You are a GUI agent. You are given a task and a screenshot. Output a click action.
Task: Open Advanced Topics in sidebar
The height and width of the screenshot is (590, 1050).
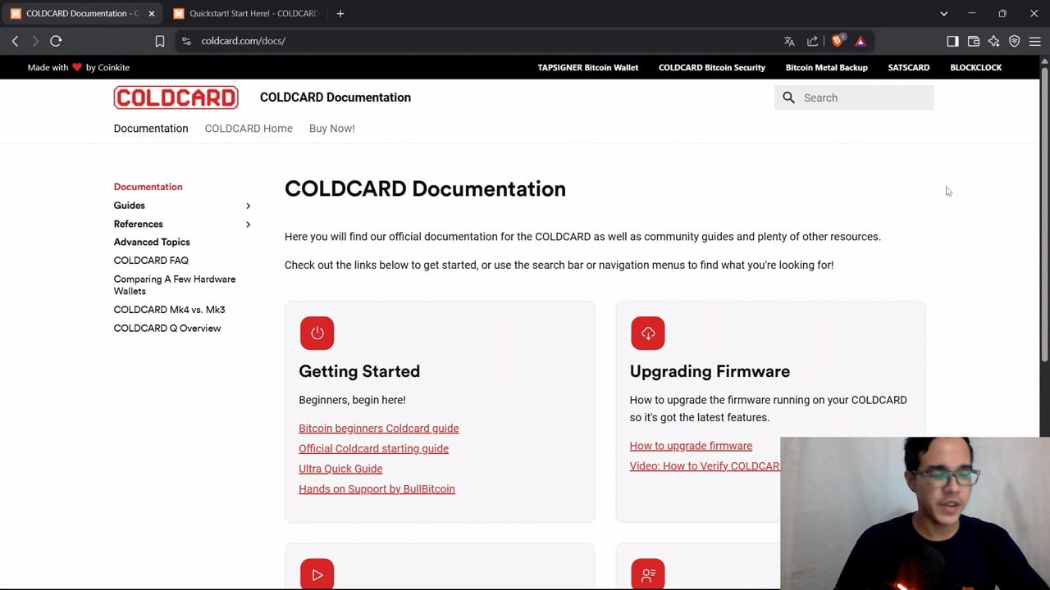[x=152, y=243]
